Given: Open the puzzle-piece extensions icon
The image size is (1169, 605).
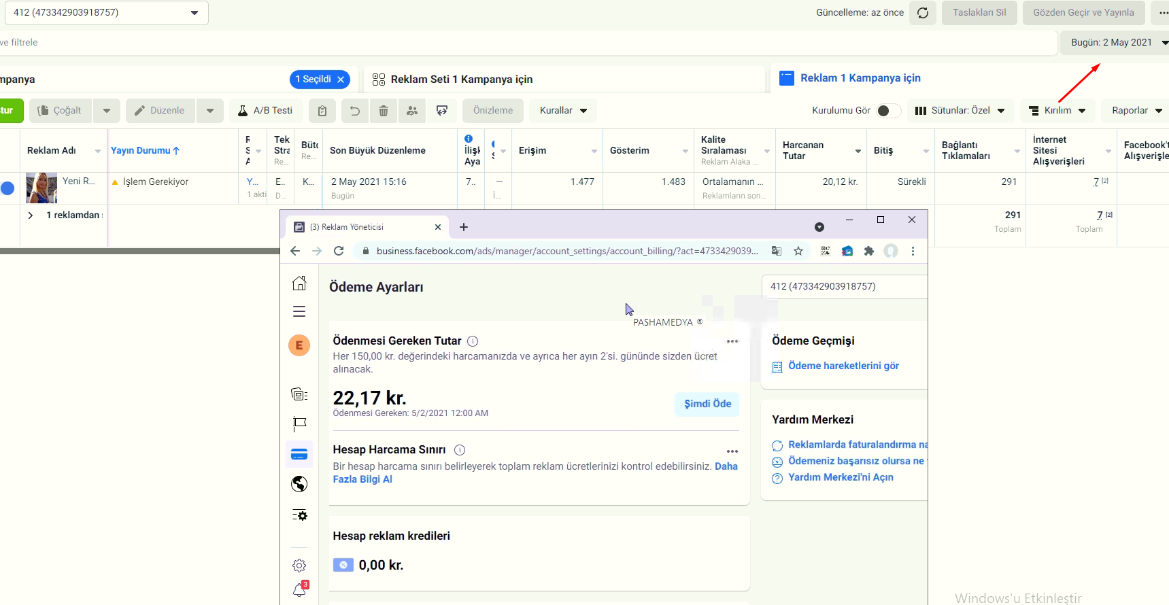Looking at the screenshot, I should pos(869,252).
